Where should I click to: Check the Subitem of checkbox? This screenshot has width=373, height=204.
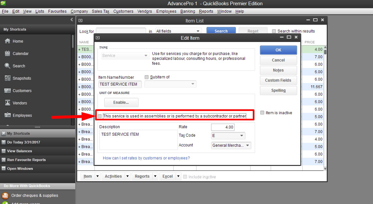[147, 77]
